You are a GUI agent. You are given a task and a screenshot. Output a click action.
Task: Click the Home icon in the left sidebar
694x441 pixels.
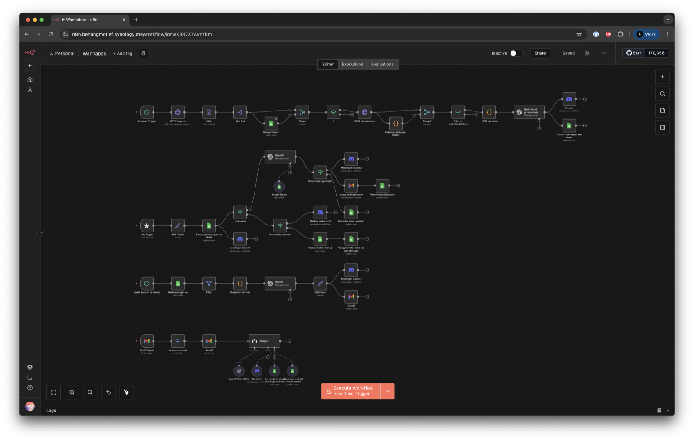point(29,79)
